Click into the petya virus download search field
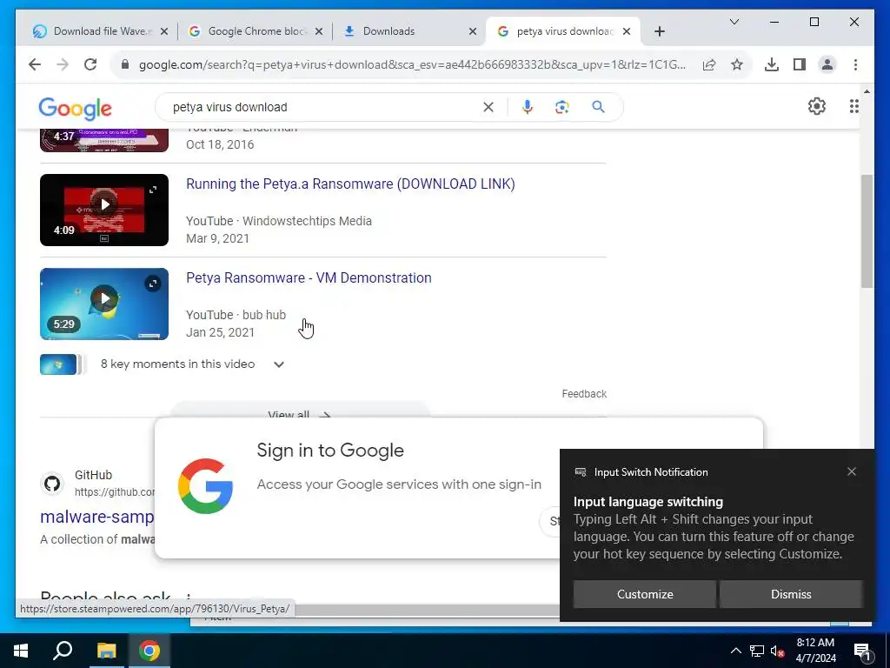The height and width of the screenshot is (668, 890). click(323, 107)
